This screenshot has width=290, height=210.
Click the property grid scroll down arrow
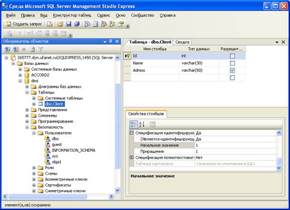tap(279, 168)
